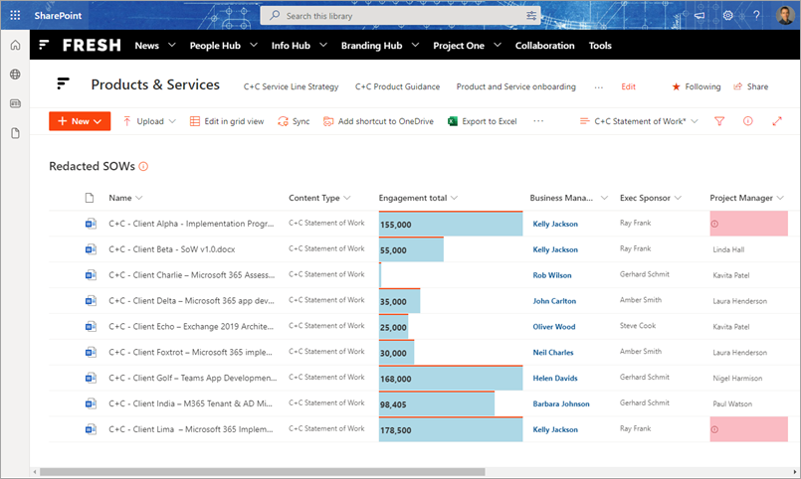Click the 98,405 engagement total bar

point(436,404)
